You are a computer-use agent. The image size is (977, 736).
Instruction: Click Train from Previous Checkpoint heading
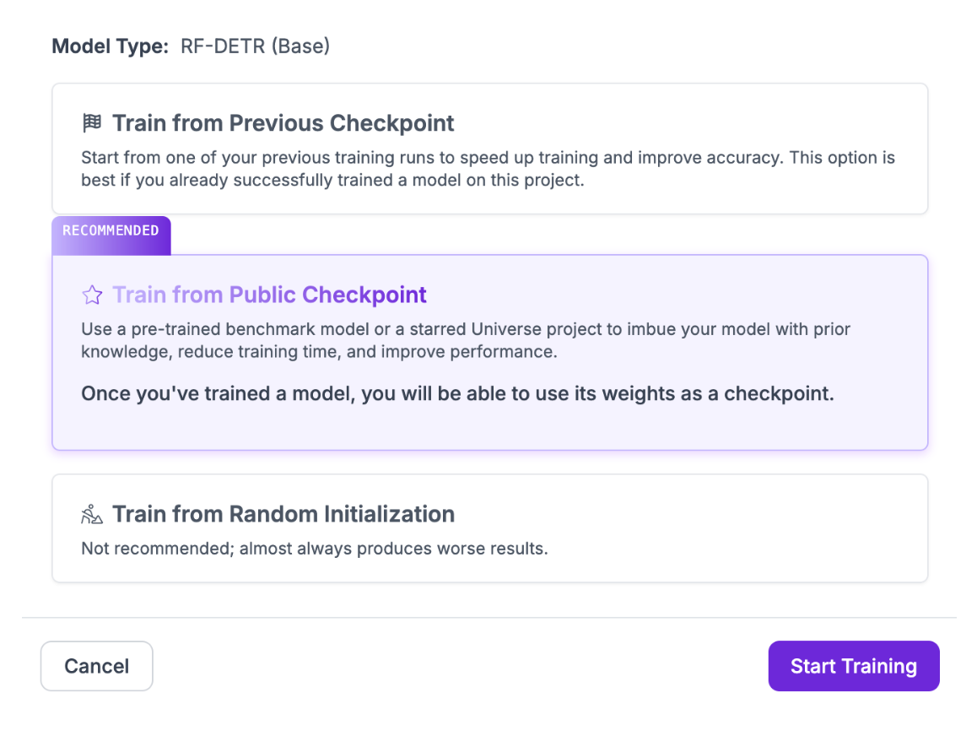tap(283, 123)
